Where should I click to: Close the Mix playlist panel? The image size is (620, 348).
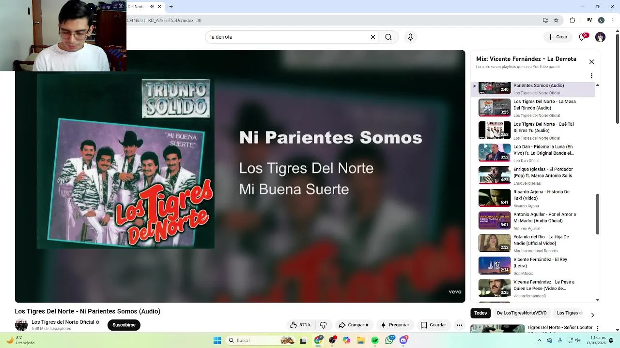(591, 62)
